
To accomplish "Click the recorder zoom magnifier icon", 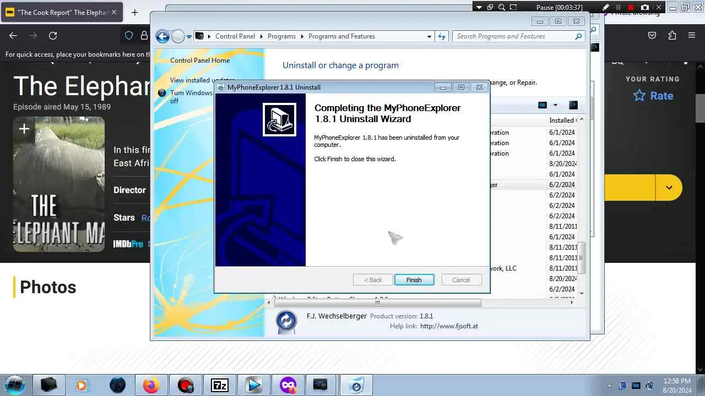I will (x=502, y=7).
